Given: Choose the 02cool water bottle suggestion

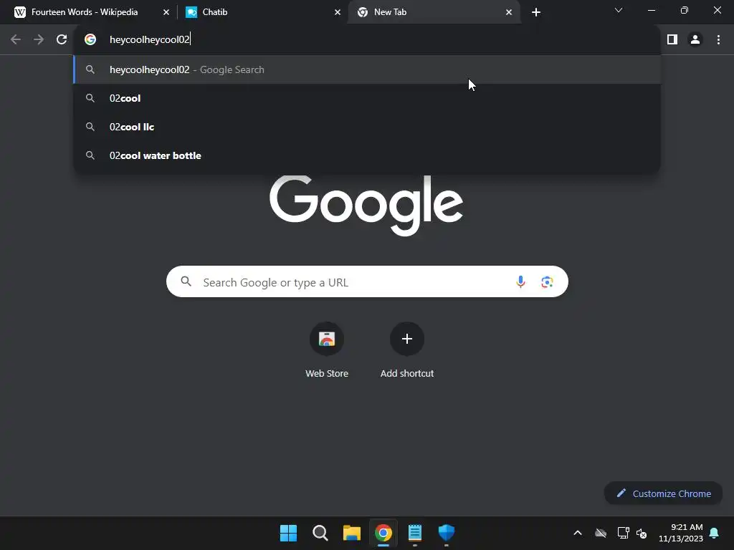Looking at the screenshot, I should coord(368,155).
